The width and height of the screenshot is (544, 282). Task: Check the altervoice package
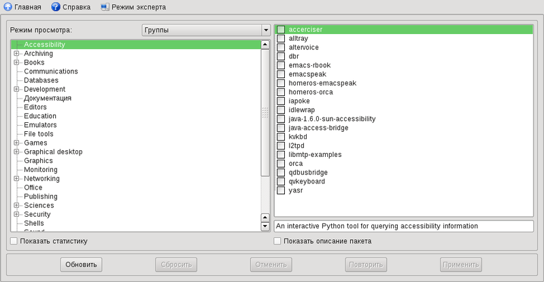[x=281, y=48]
